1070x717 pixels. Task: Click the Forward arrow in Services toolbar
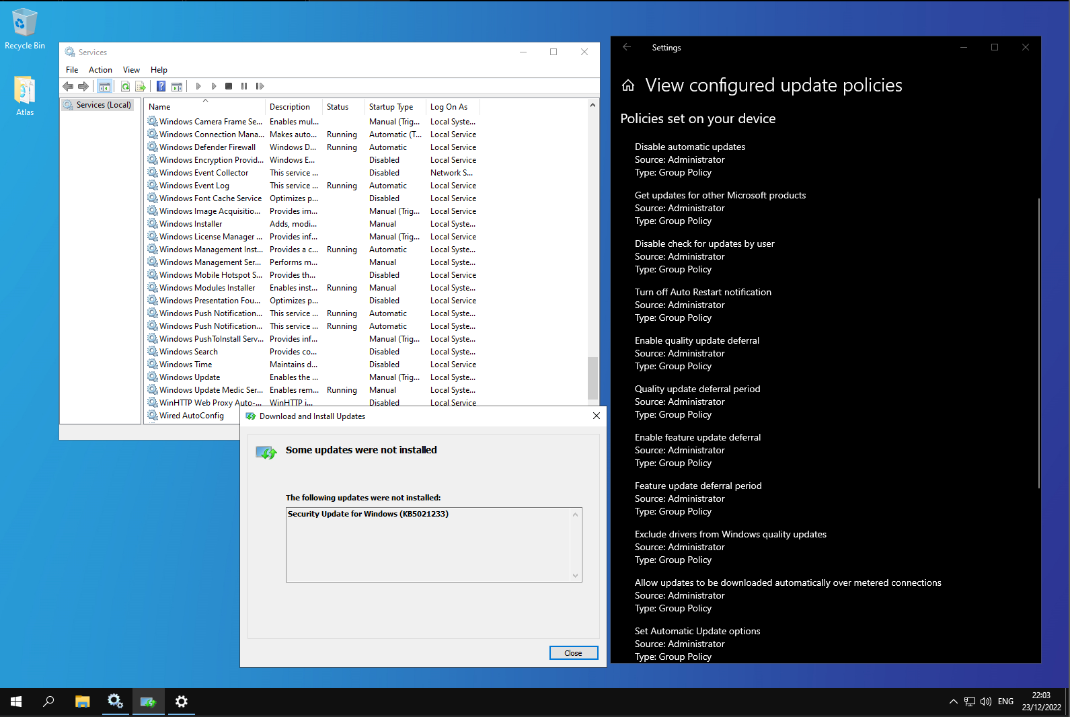[x=83, y=86]
